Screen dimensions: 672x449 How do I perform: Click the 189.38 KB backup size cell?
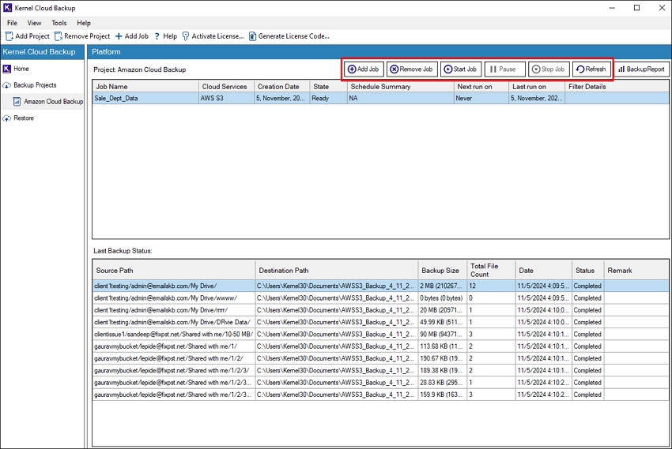[442, 370]
